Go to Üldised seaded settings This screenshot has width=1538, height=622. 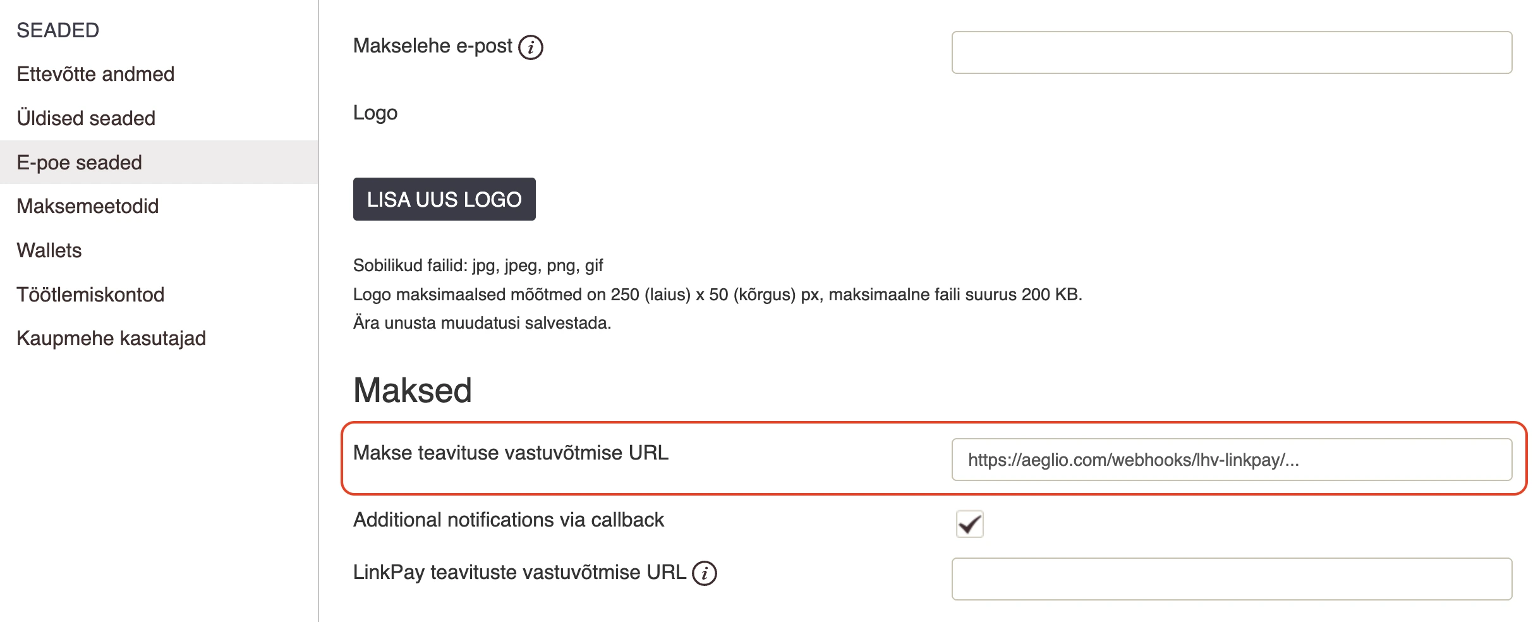click(86, 118)
